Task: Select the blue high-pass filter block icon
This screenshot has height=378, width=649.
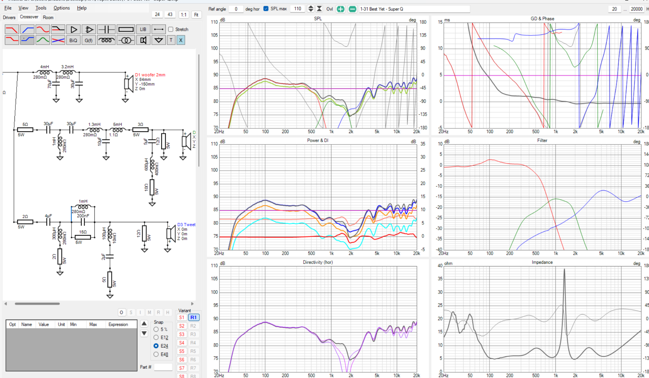Action: coord(27,29)
